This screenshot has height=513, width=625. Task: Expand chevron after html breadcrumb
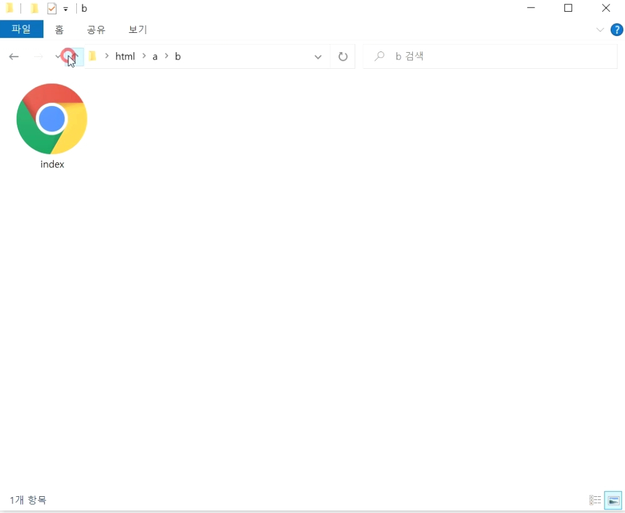tap(144, 56)
